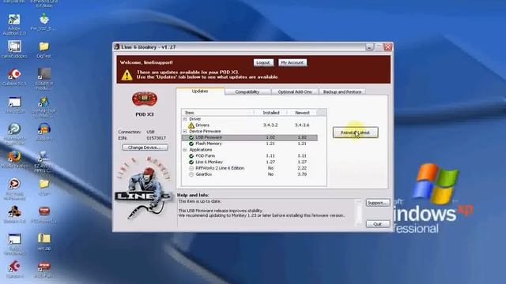The width and height of the screenshot is (506, 284).
Task: Select the red POD X3 device image
Action: point(145,99)
